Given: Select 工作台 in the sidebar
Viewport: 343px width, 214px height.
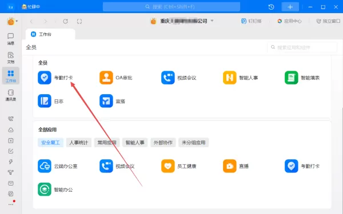Looking at the screenshot, I should (x=10, y=76).
